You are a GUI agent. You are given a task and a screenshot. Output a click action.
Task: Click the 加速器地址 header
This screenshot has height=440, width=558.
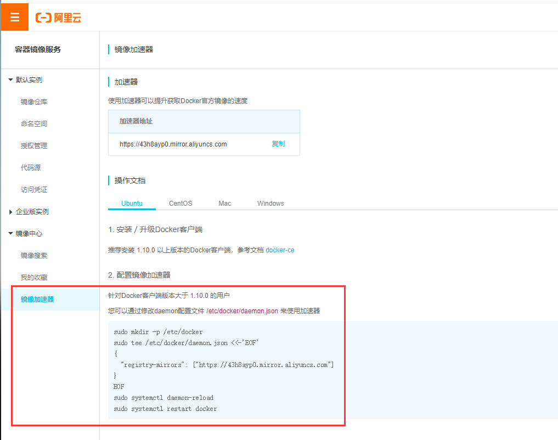[136, 121]
